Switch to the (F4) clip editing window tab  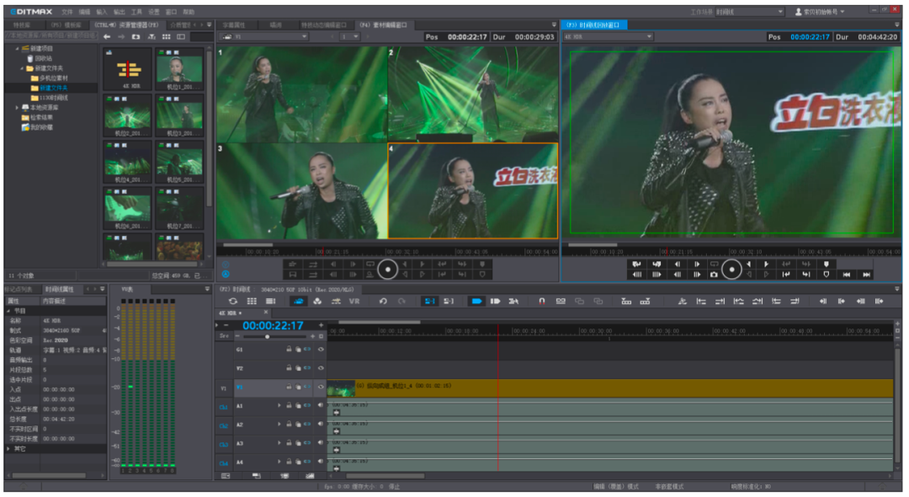(383, 25)
